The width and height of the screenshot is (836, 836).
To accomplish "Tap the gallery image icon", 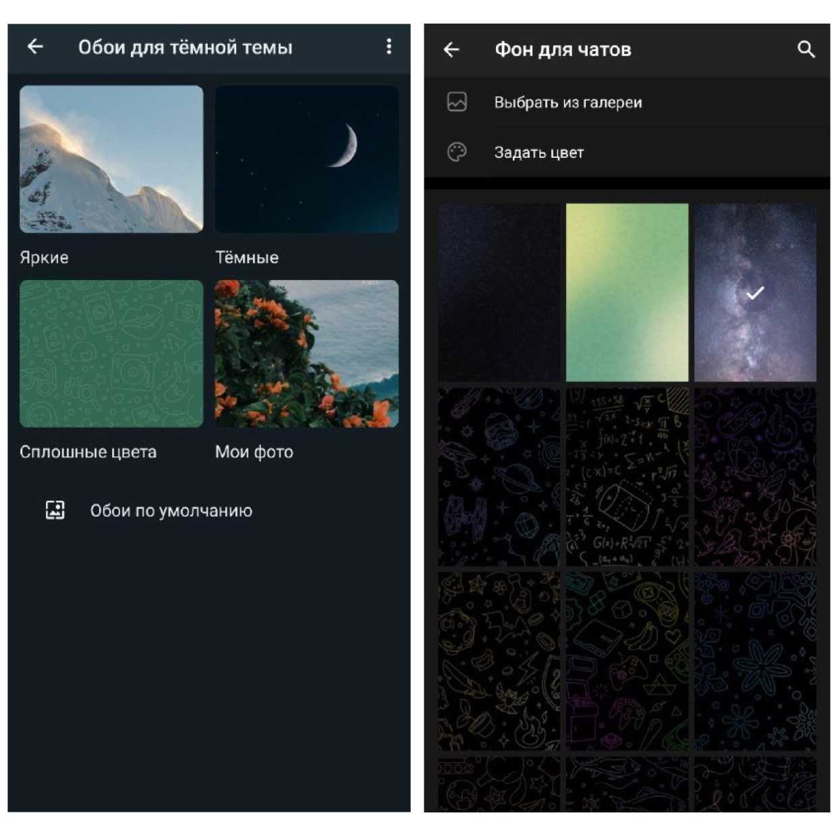I will point(457,102).
